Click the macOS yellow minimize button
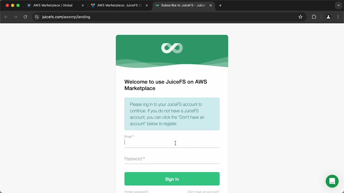The width and height of the screenshot is (344, 193). pyautogui.click(x=13, y=5)
